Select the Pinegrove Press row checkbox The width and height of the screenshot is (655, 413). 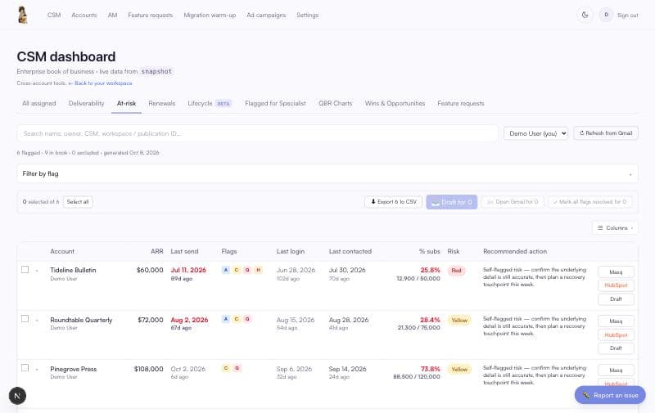pos(25,367)
